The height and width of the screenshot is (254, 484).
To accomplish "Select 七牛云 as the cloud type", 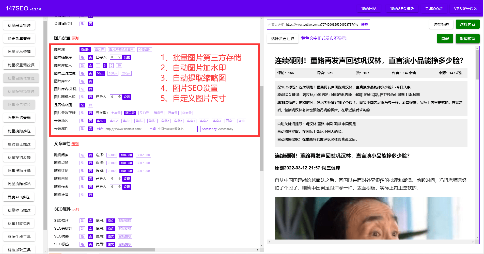I will [116, 113].
